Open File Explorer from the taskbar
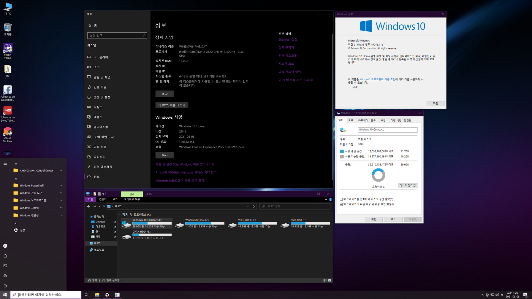The image size is (532, 299). 97,295
